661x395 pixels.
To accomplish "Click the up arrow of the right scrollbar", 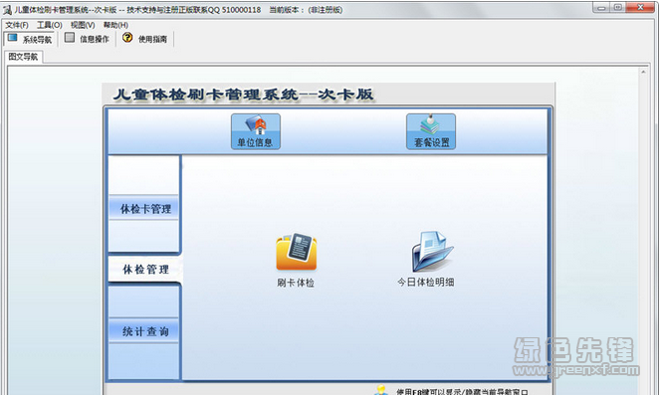I will [643, 72].
